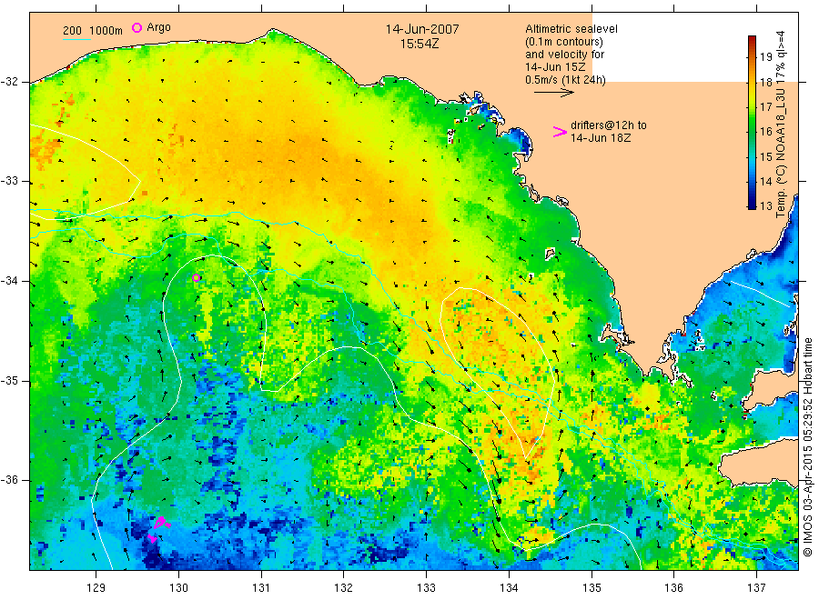Click the longitude label '135'

tap(591, 587)
